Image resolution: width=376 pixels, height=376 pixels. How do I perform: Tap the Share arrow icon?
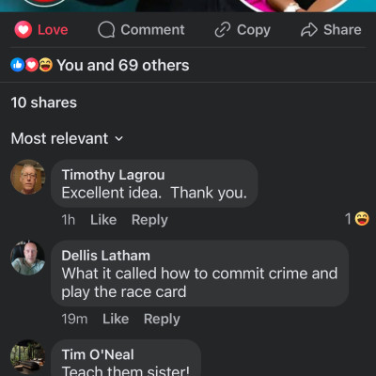309,30
